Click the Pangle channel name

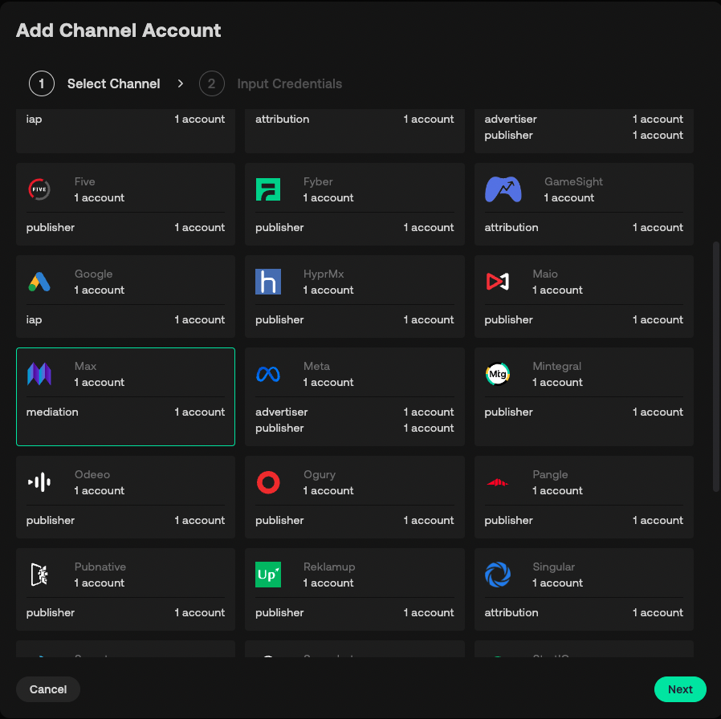coord(550,474)
